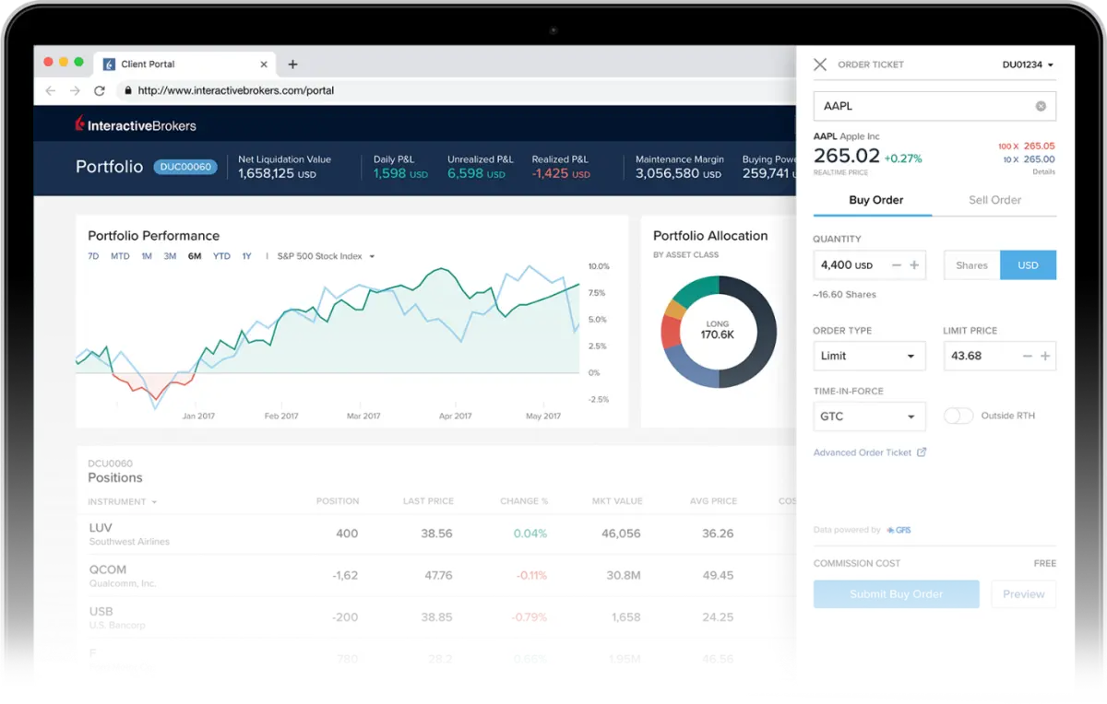1107x704 pixels.
Task: Go back using the browser back arrow
Action: 50,90
